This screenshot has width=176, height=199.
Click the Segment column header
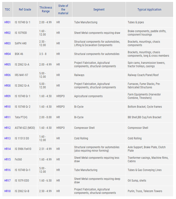point(99,9)
